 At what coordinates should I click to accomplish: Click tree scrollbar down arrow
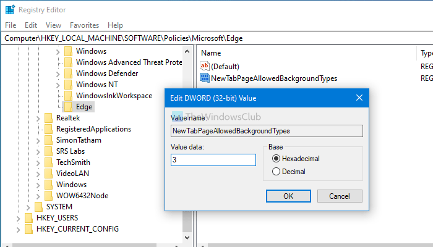coord(187,237)
